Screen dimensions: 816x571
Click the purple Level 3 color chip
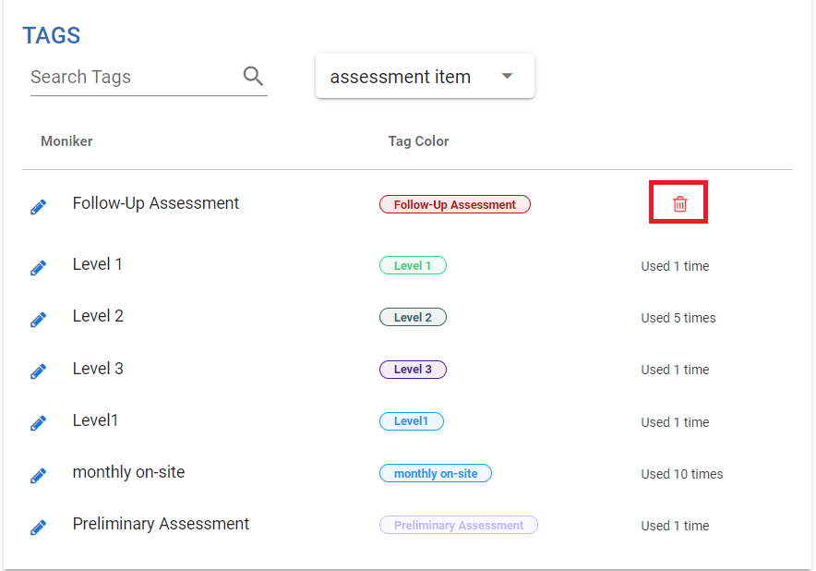point(413,370)
